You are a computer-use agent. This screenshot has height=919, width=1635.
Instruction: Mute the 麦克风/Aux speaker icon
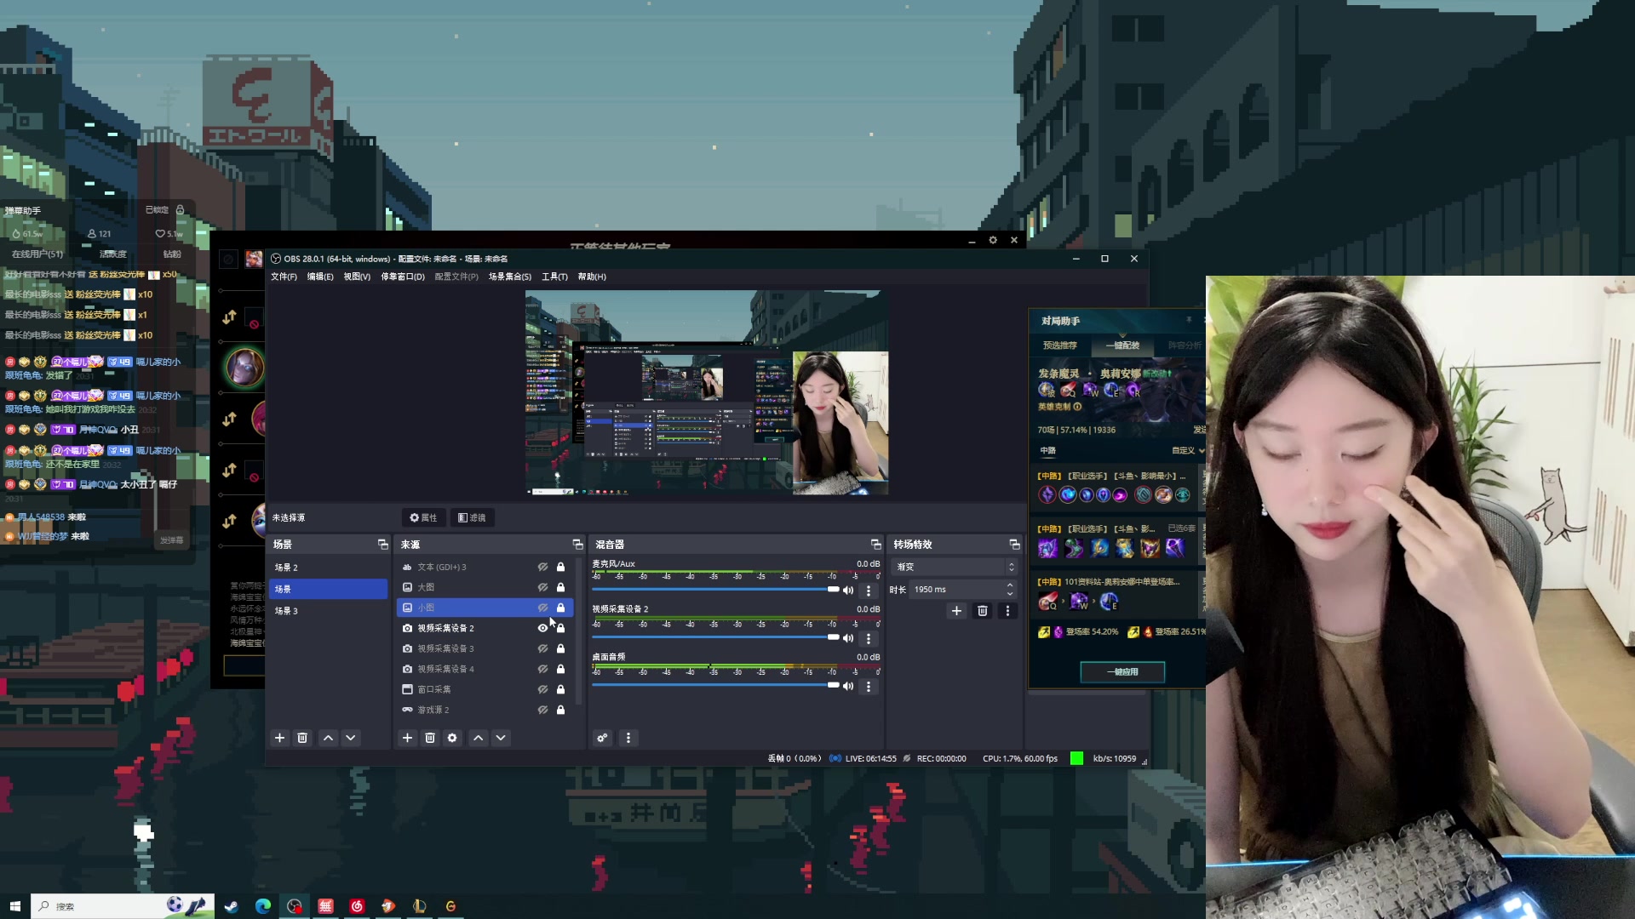(x=848, y=590)
